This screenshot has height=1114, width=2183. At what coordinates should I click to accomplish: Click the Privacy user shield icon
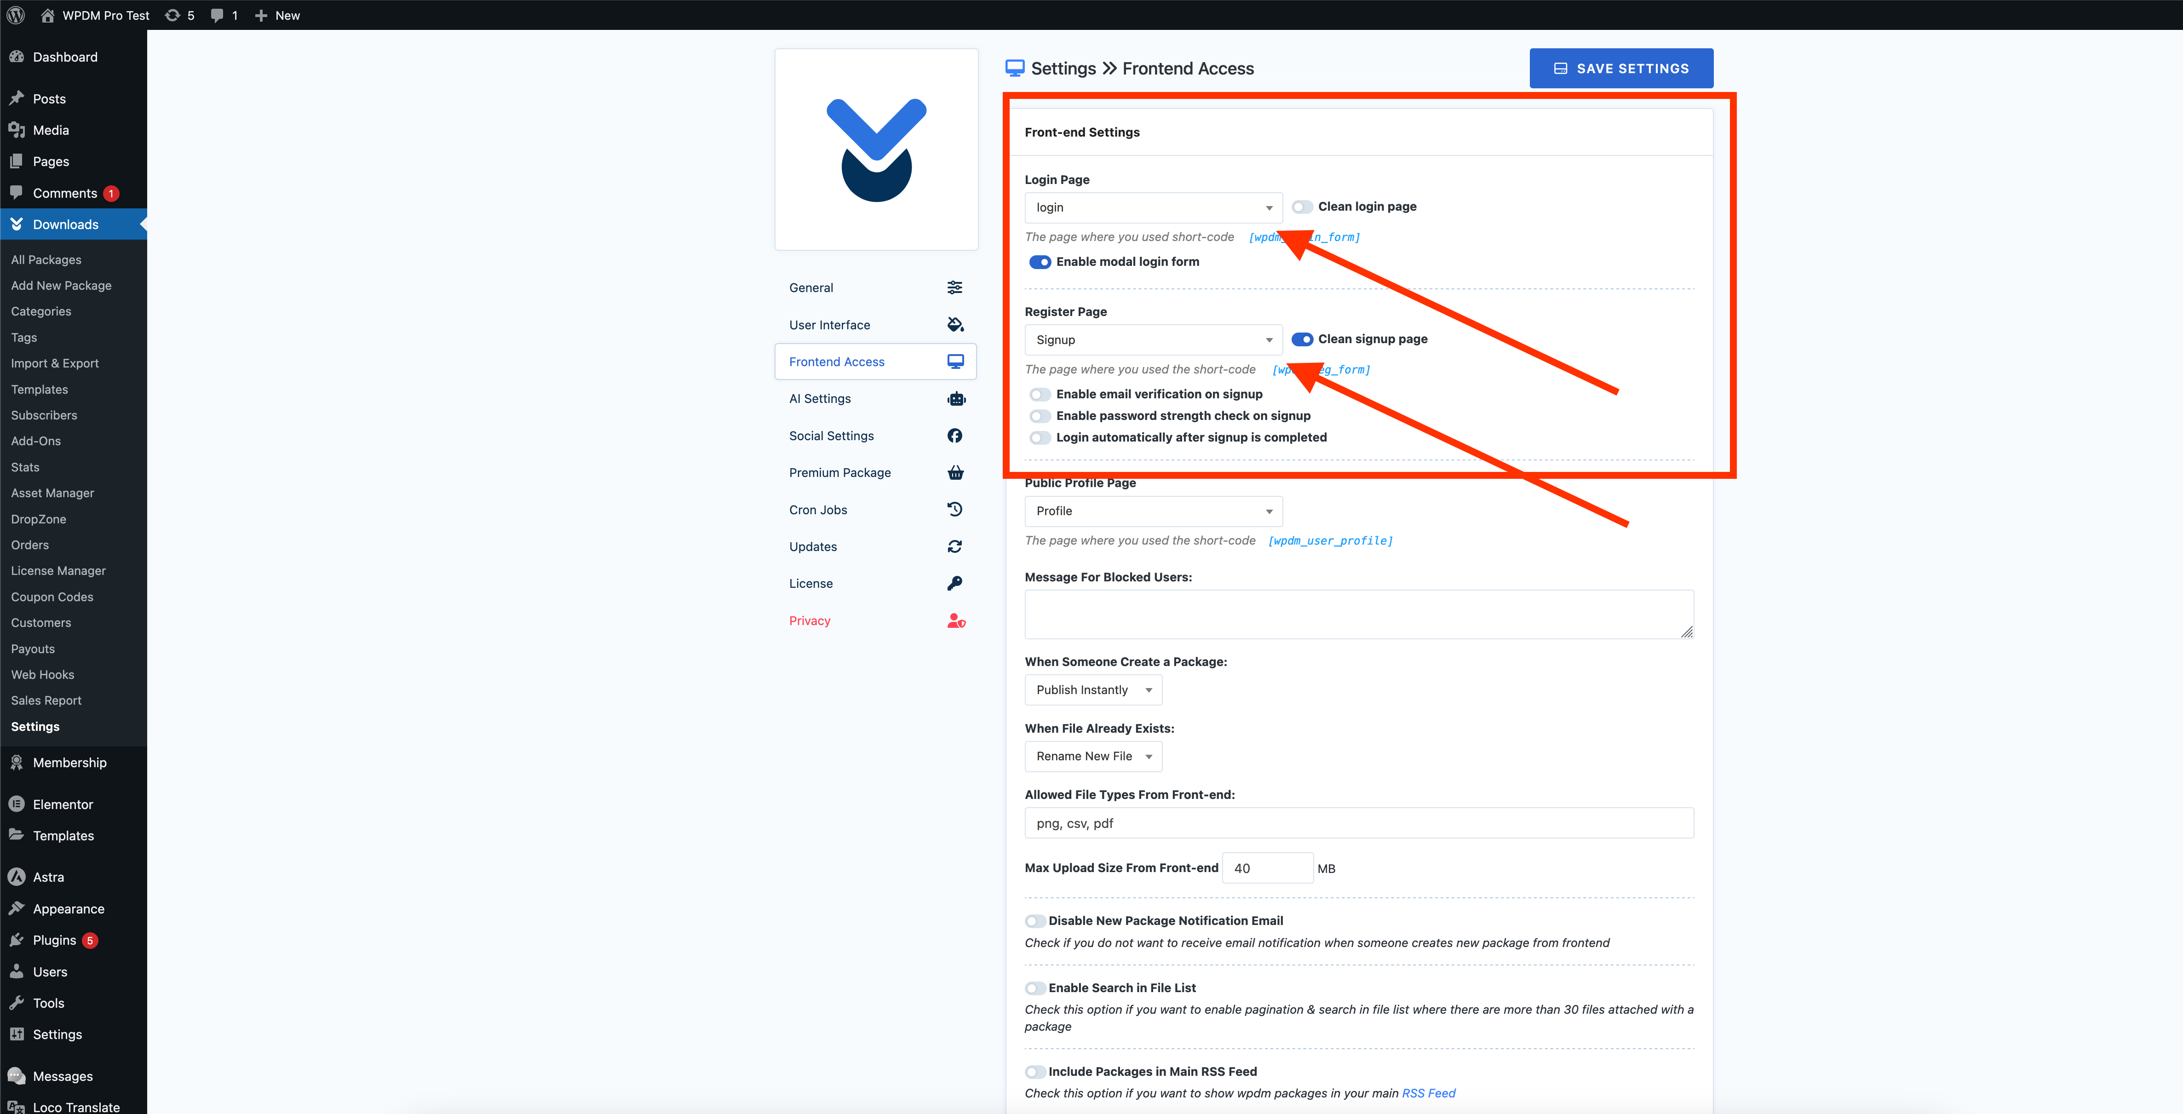[x=957, y=621]
